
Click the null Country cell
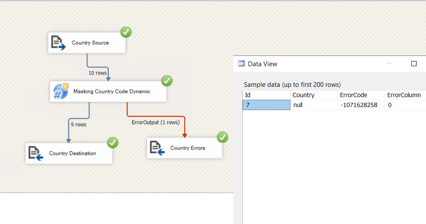(313, 105)
